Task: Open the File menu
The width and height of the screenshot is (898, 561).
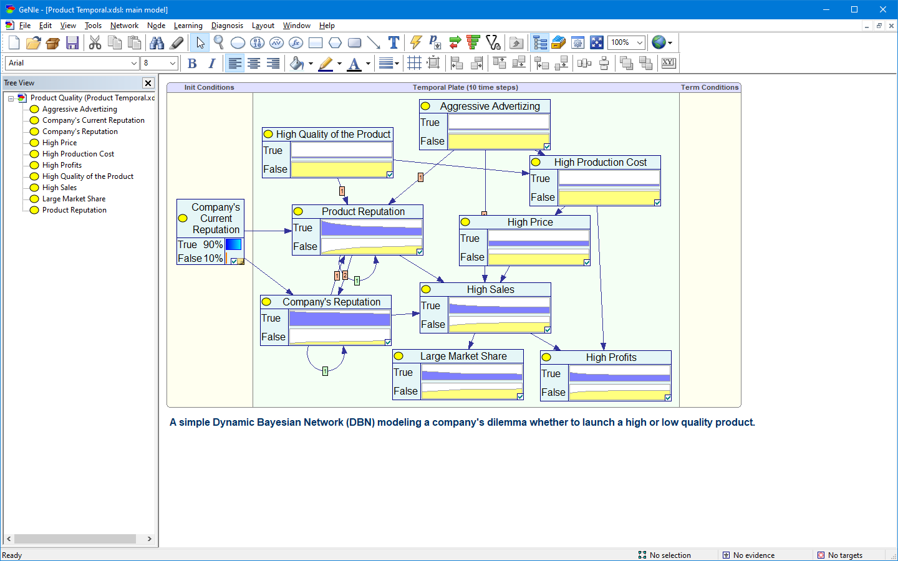Action: click(25, 26)
